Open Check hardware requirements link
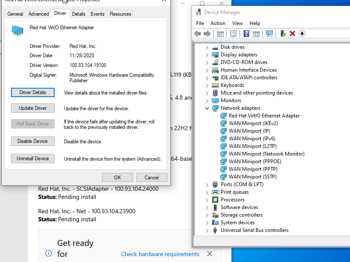This screenshot has width=350, height=262. click(160, 254)
